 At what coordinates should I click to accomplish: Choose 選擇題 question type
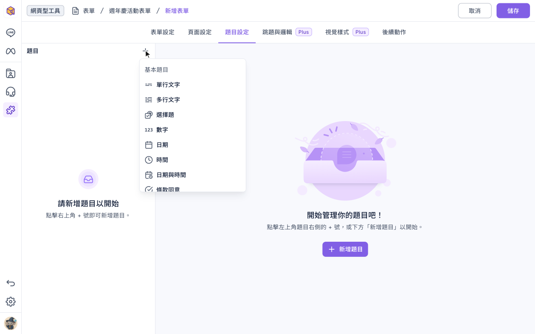193,115
